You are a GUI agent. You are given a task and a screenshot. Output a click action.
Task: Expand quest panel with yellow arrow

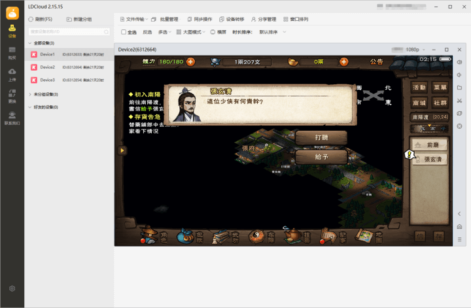point(122,150)
